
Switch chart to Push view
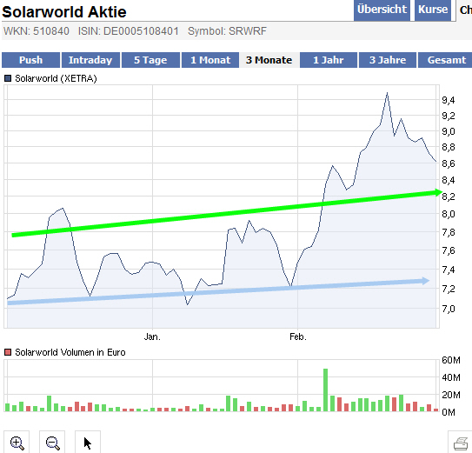point(30,60)
